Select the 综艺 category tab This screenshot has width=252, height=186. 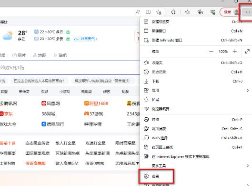(x=107, y=92)
